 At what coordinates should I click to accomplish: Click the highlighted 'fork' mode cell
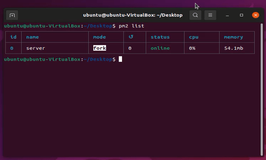pyautogui.click(x=100, y=48)
